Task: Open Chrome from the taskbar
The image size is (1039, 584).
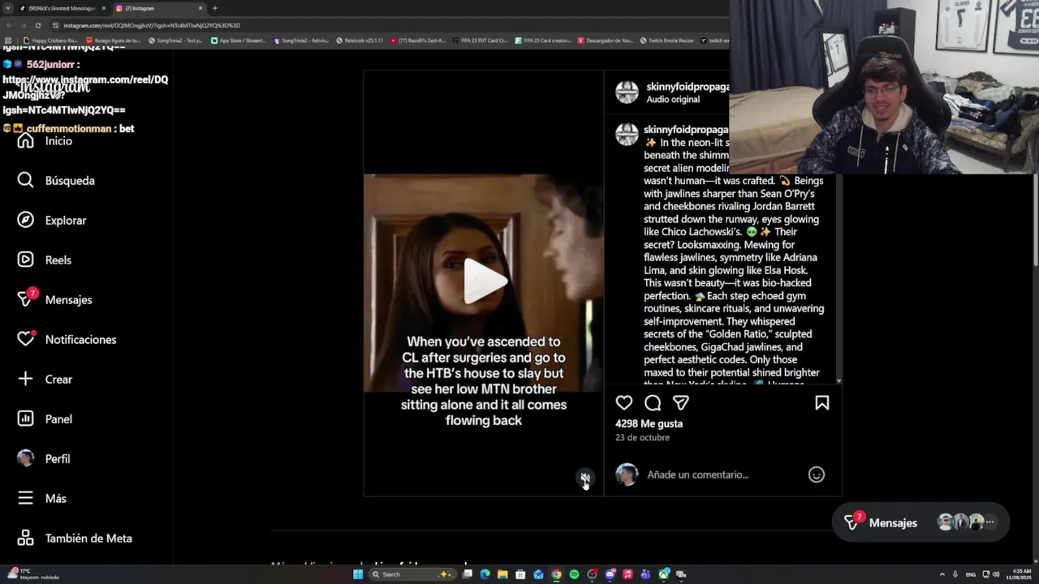Action: [x=556, y=574]
